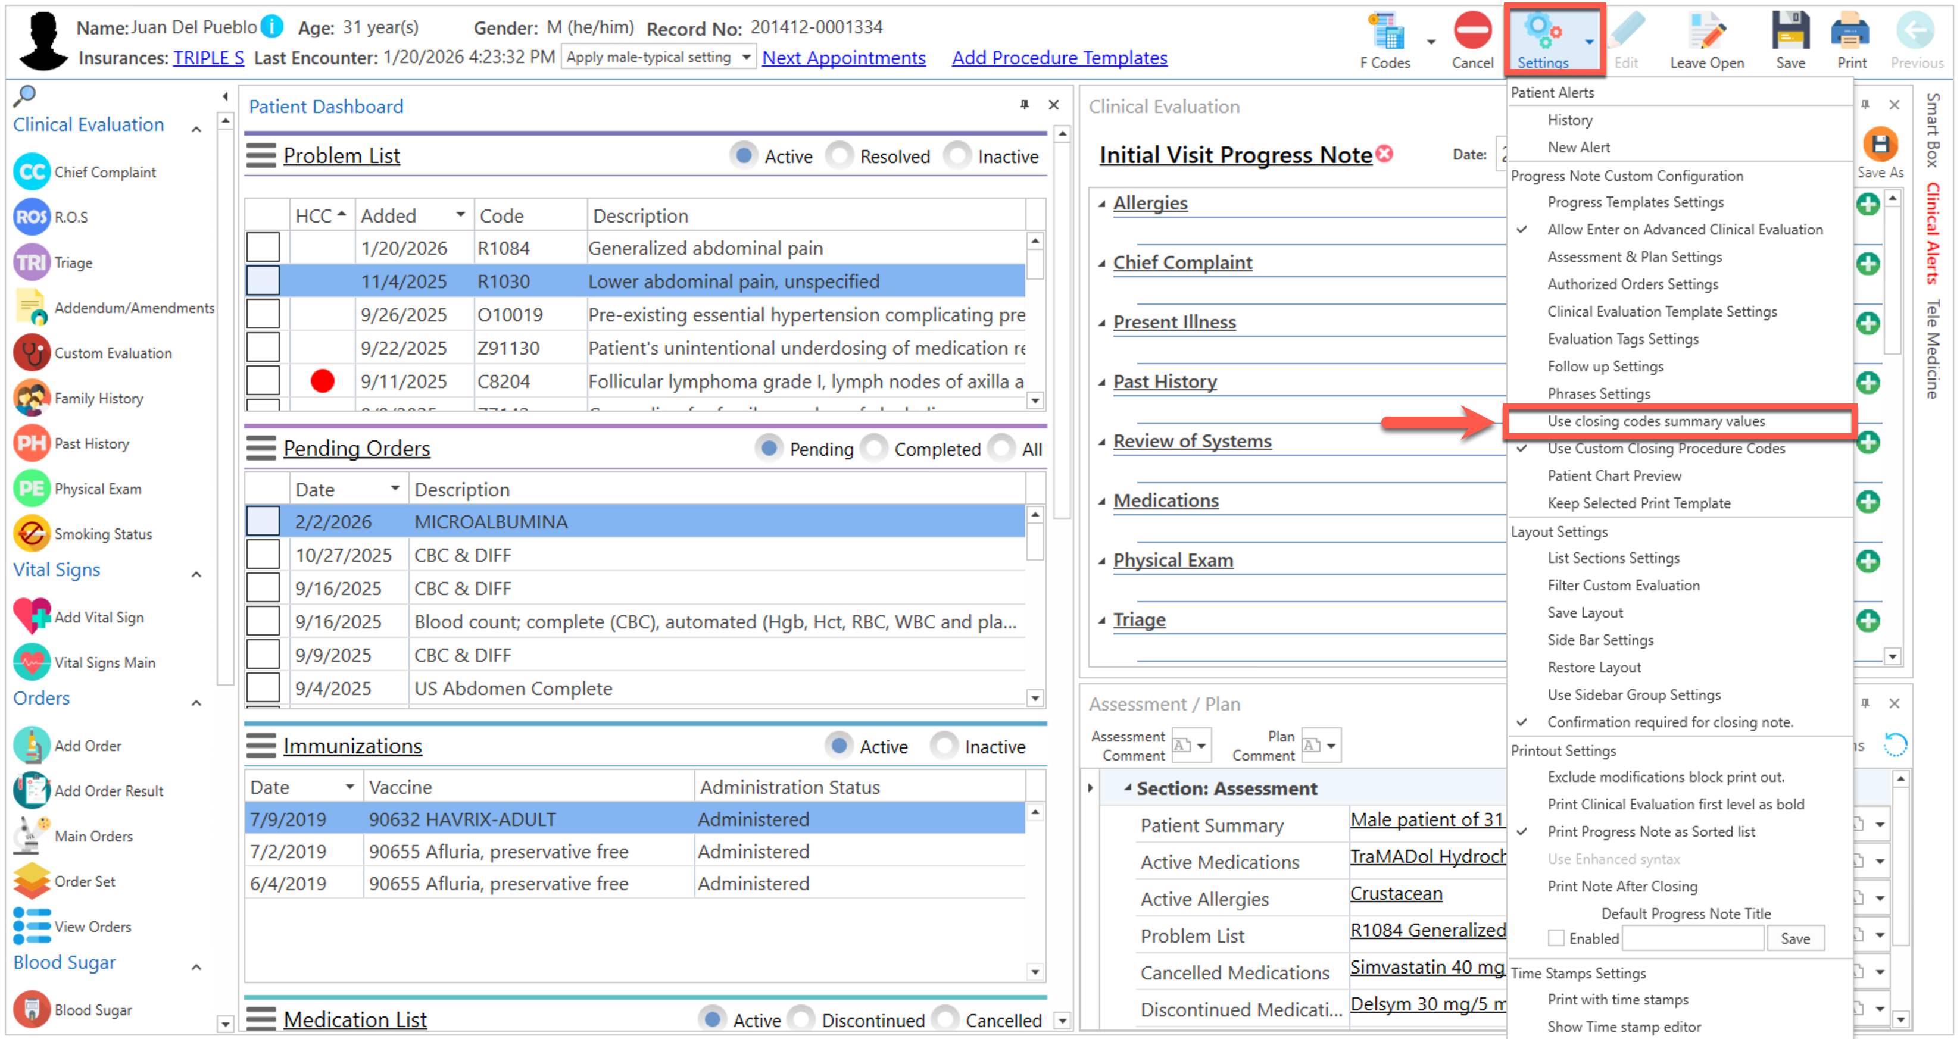This screenshot has height=1039, width=1960.
Task: Select the Resolved radio in Problem List
Action: [840, 156]
